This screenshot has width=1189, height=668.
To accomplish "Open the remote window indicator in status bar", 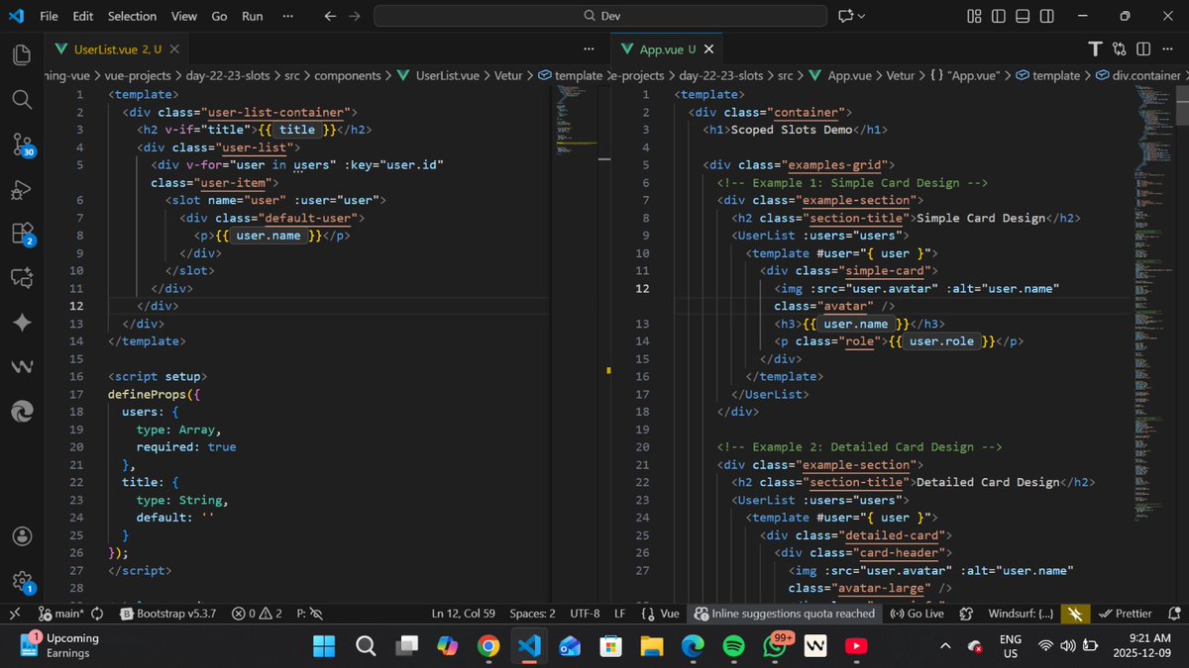I will pyautogui.click(x=14, y=614).
